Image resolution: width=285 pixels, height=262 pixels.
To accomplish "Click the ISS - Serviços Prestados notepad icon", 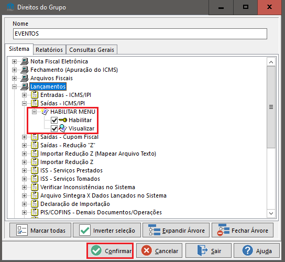I will pyautogui.click(x=35, y=170).
